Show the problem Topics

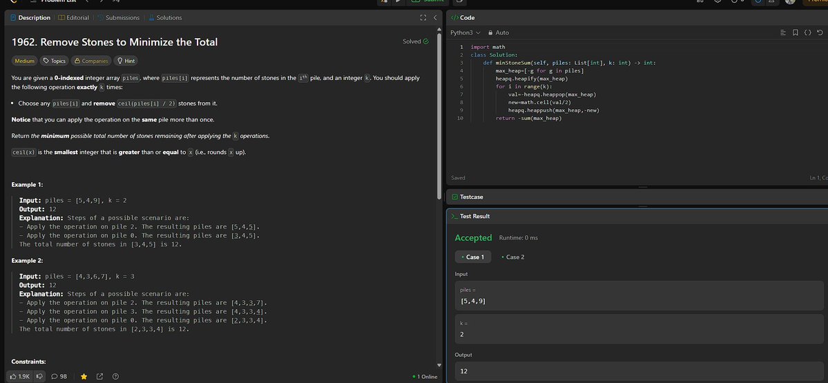(55, 61)
